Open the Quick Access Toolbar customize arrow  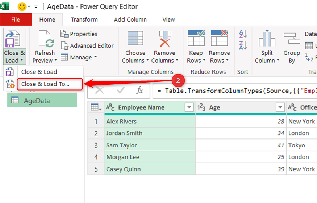[x=36, y=7]
